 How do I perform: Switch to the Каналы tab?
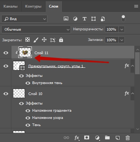pyautogui.click(x=11, y=6)
